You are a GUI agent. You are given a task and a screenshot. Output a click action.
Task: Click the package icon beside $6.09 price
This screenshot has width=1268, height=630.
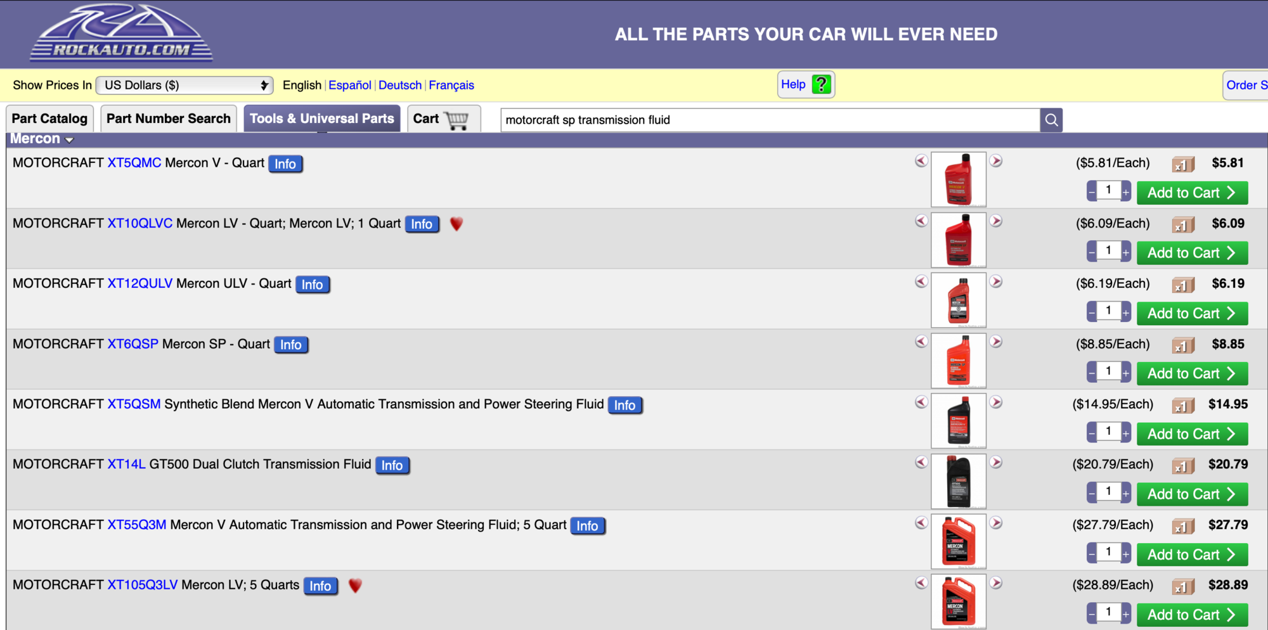(1183, 224)
